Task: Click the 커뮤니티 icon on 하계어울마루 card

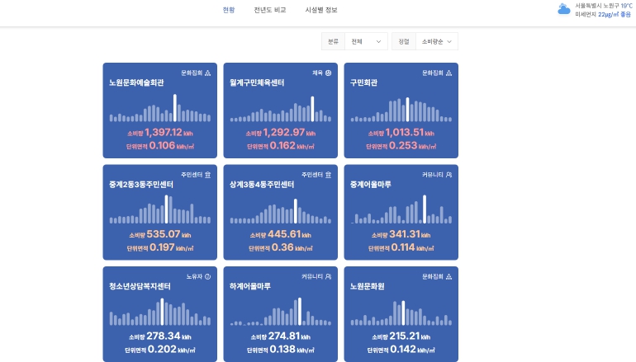Action: [x=328, y=276]
